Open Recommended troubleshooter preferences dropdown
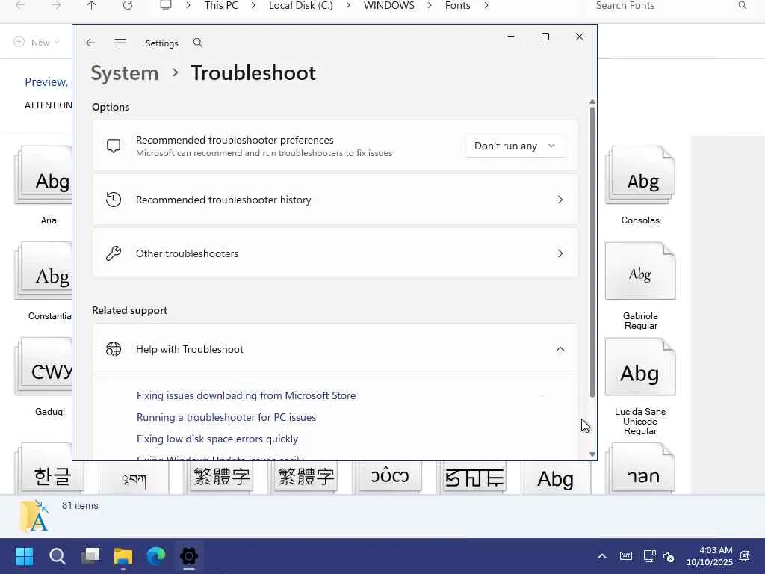 [515, 146]
